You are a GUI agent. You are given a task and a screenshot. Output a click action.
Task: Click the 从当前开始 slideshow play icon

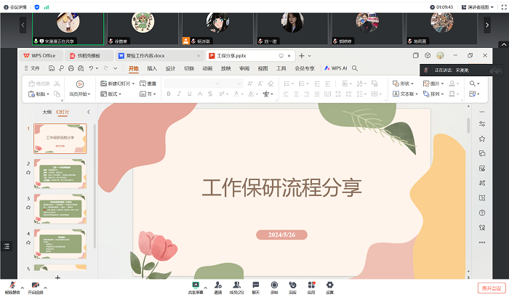(x=80, y=84)
